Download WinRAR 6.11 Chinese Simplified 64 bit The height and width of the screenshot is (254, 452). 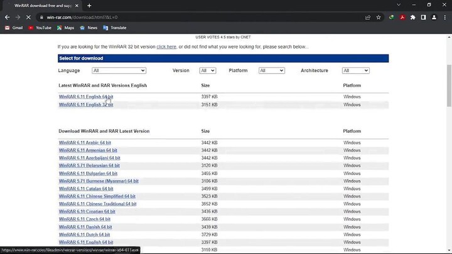(97, 196)
